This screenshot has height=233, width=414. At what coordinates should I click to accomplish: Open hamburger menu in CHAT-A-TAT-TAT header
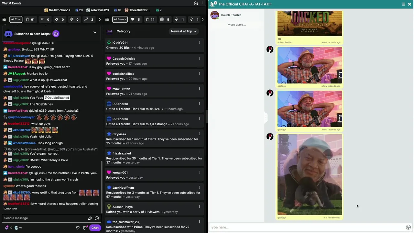coord(404,4)
